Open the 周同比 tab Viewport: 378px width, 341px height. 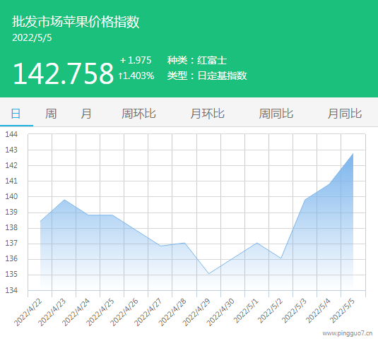(x=276, y=114)
